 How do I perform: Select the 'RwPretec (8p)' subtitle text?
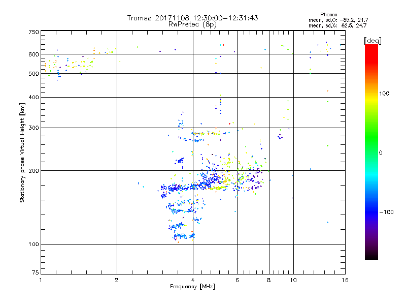[192, 24]
